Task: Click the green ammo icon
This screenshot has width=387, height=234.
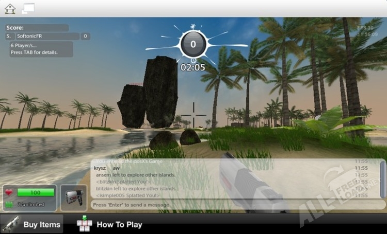Action: pyautogui.click(x=10, y=204)
